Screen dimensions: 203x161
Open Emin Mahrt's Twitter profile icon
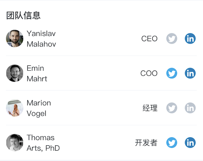click(x=172, y=73)
